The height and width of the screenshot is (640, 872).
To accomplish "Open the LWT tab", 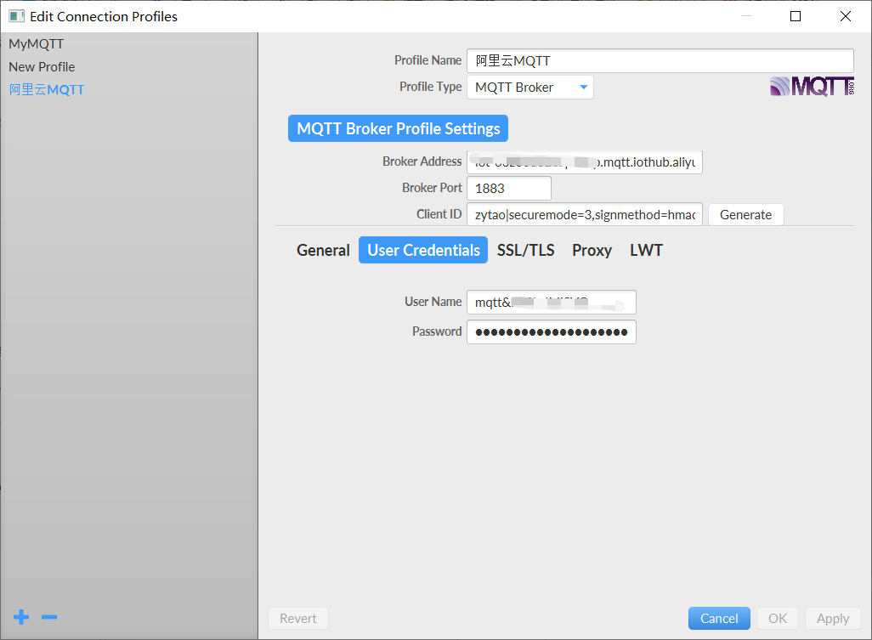I will click(646, 250).
